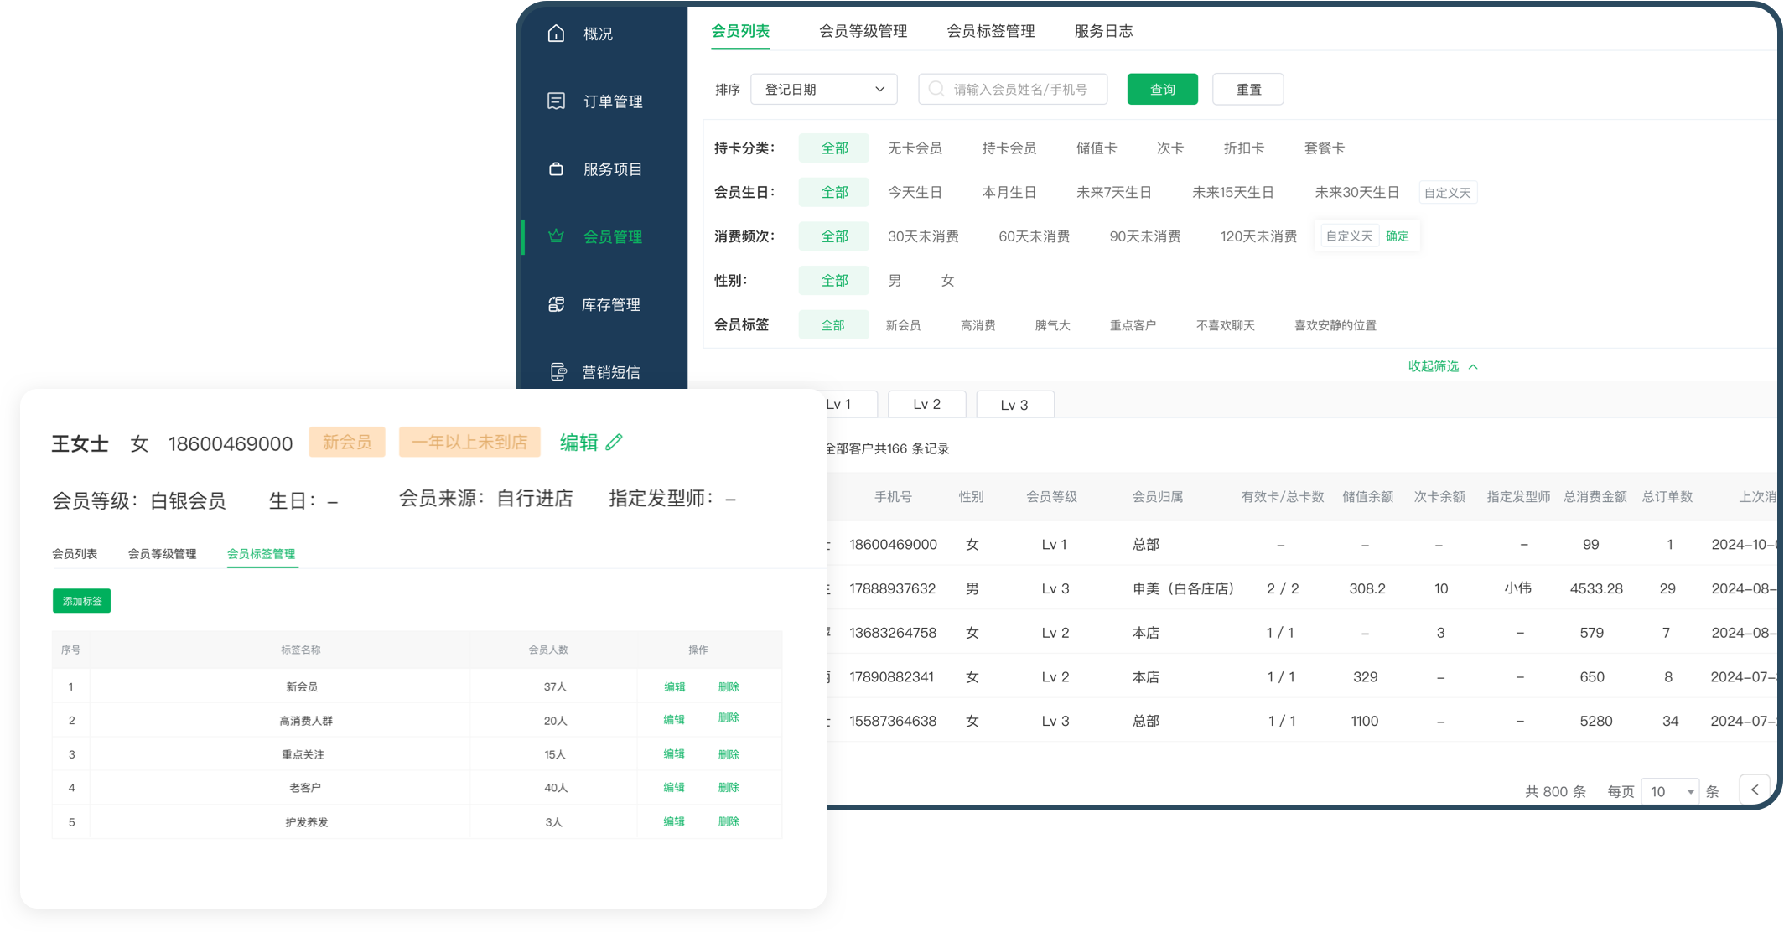The height and width of the screenshot is (932, 1784).
Task: Click the member name/phone search field
Action: click(1013, 89)
